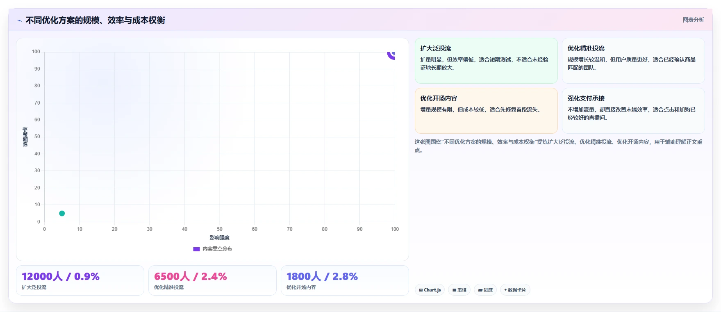Open the 优化开场内容 card
The width and height of the screenshot is (721, 312).
(x=486, y=111)
